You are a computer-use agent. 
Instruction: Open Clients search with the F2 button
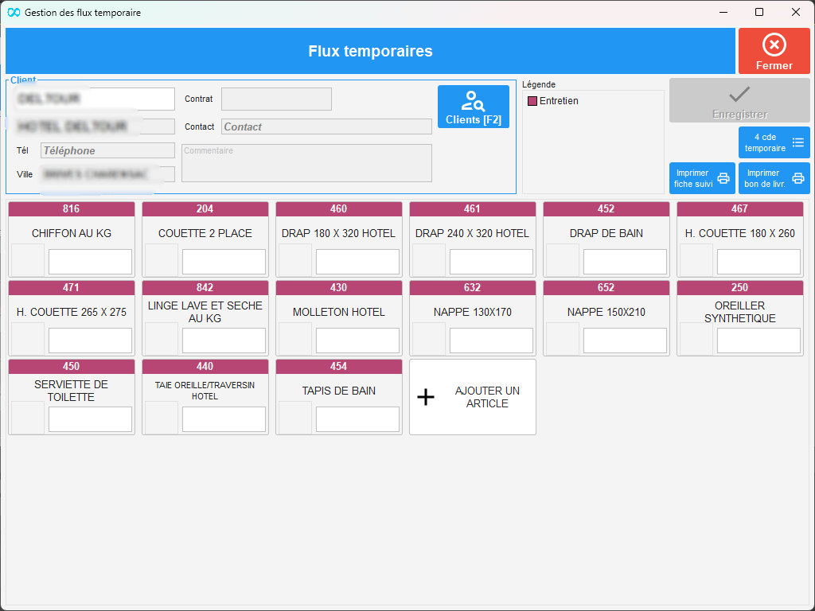click(473, 107)
